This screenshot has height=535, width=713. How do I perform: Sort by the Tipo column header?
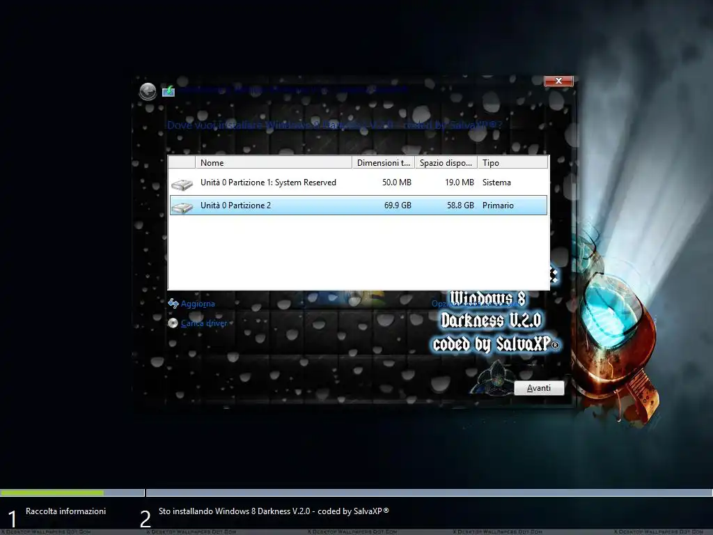pyautogui.click(x=512, y=162)
